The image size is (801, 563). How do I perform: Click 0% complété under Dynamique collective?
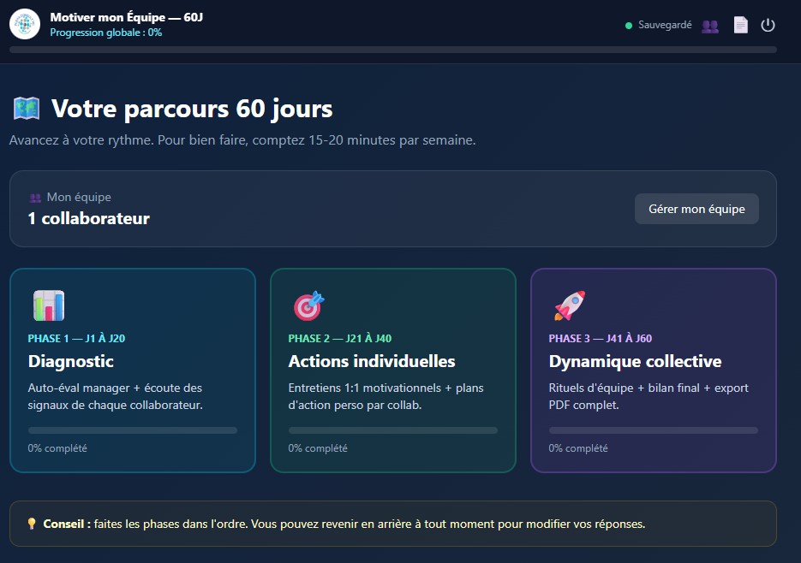tap(578, 448)
